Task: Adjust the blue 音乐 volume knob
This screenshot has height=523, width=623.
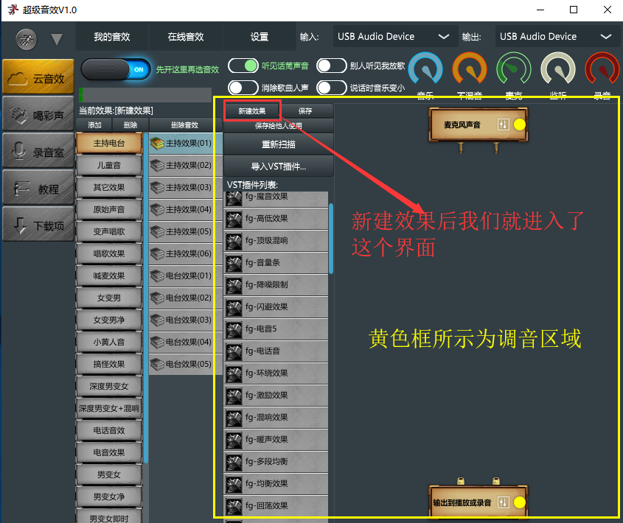Action: tap(425, 69)
